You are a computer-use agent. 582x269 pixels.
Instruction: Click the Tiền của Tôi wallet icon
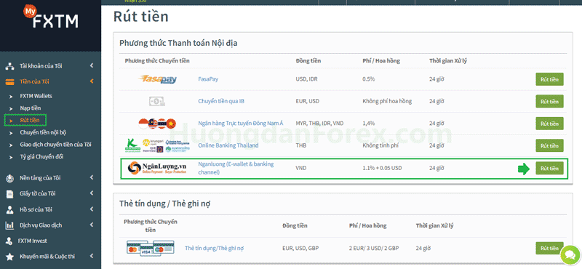tap(9, 81)
